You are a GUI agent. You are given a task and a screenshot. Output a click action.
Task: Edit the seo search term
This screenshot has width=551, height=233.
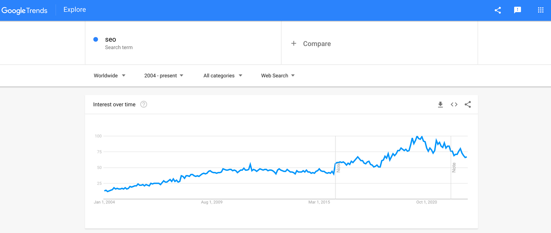(111, 40)
